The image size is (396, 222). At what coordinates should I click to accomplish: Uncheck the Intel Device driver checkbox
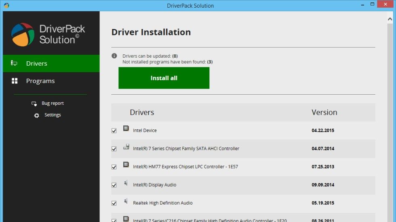pos(114,131)
